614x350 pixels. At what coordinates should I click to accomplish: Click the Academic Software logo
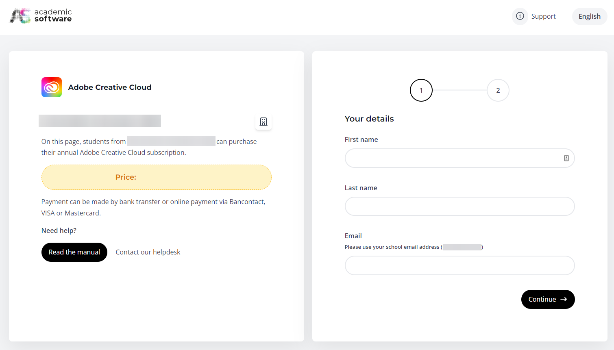41,16
